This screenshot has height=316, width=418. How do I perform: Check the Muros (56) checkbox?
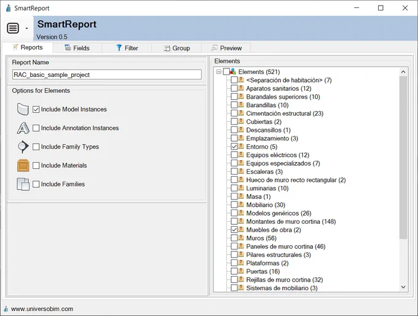click(234, 238)
